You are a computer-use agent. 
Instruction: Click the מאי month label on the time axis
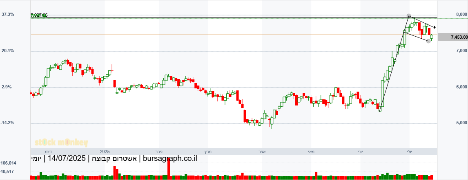[x=311, y=151]
